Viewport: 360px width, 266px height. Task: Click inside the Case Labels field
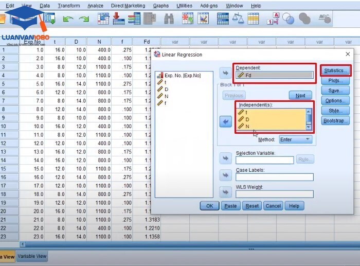[274, 178]
